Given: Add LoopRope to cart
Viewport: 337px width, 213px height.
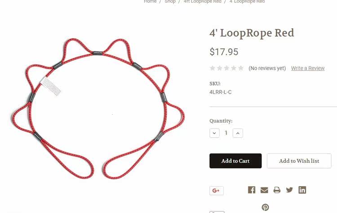Looking at the screenshot, I should 235,161.
